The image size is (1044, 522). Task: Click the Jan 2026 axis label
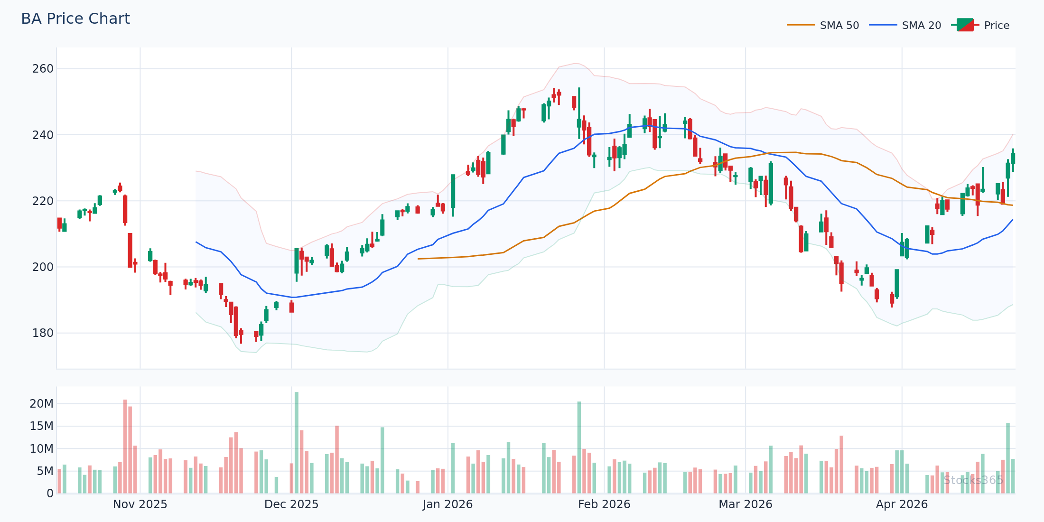click(x=447, y=504)
